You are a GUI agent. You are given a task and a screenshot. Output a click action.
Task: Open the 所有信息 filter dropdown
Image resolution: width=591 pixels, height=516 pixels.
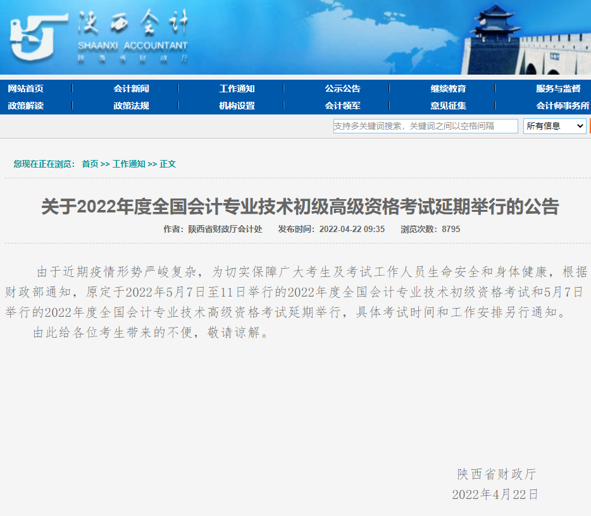pos(554,126)
